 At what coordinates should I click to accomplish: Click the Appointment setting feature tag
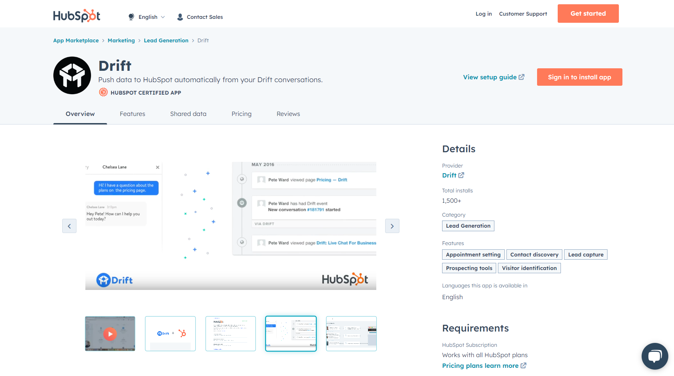pyautogui.click(x=473, y=255)
